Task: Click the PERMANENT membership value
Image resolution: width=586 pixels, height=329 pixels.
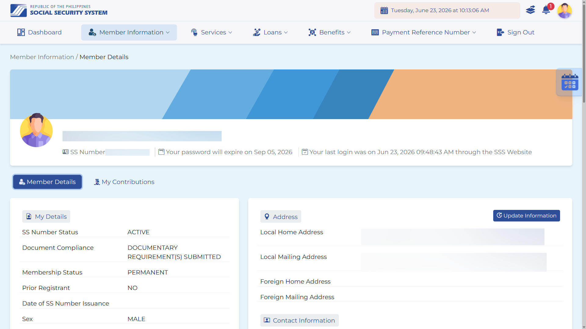Action: pyautogui.click(x=148, y=272)
